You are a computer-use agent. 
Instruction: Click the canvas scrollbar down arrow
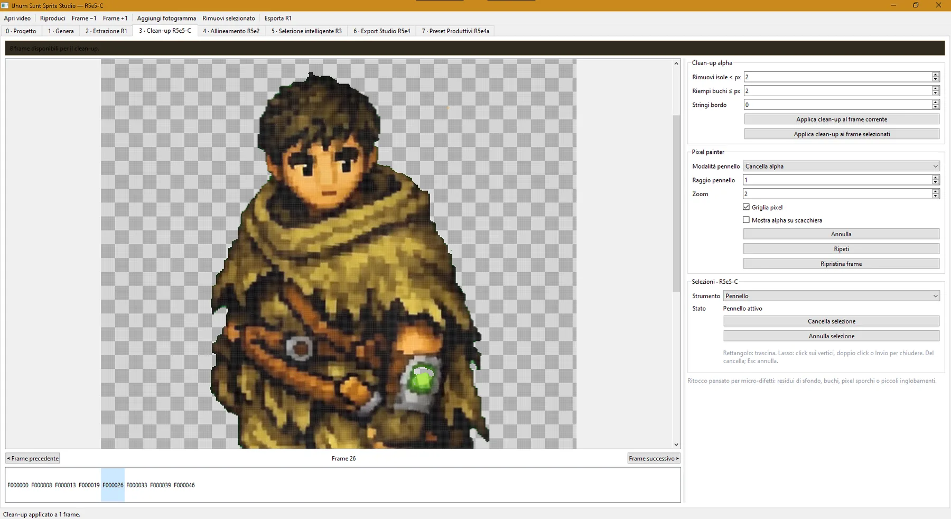(x=676, y=444)
